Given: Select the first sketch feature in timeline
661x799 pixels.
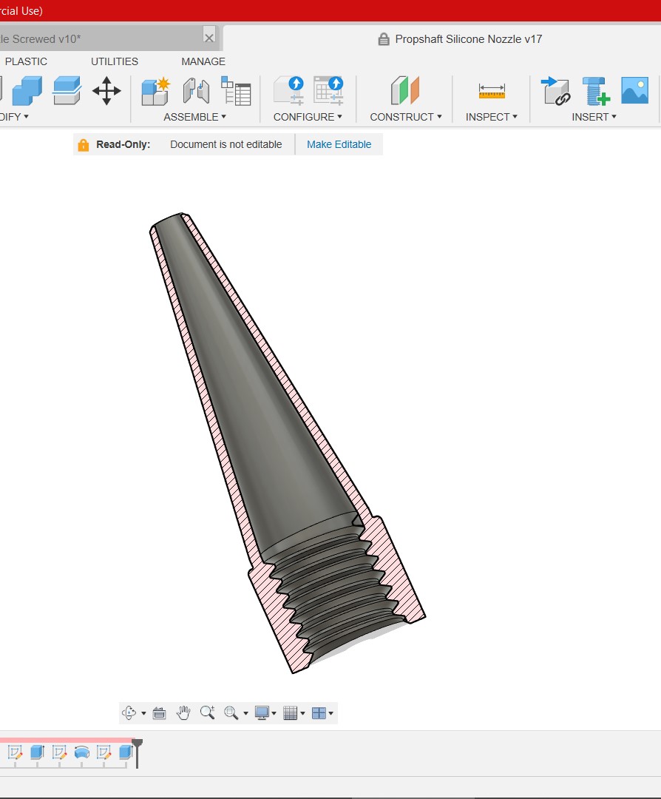Looking at the screenshot, I should [16, 752].
